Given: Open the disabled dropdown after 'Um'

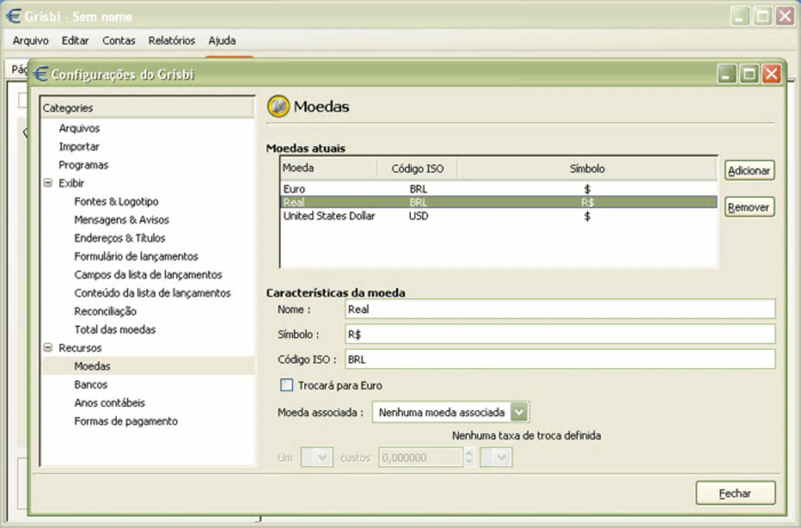Looking at the screenshot, I should 317,457.
